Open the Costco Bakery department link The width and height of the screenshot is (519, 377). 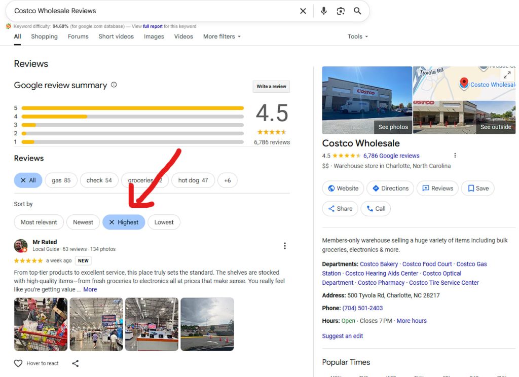tap(379, 264)
